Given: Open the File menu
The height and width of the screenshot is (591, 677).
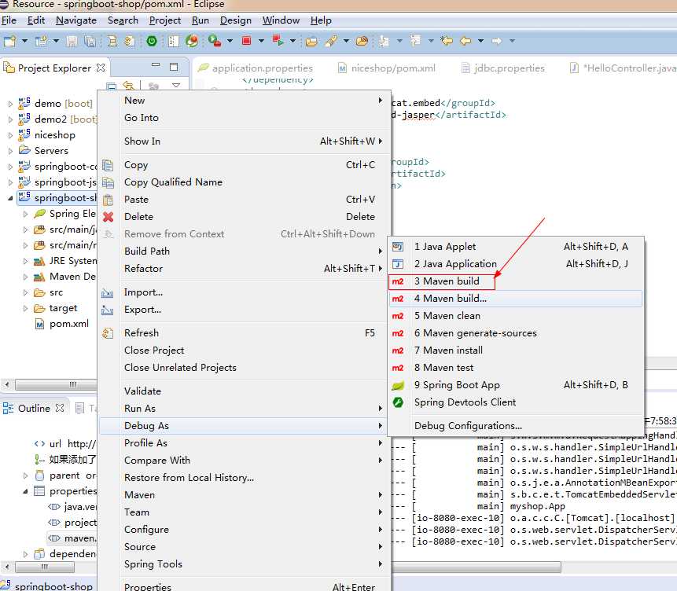Looking at the screenshot, I should pos(9,20).
